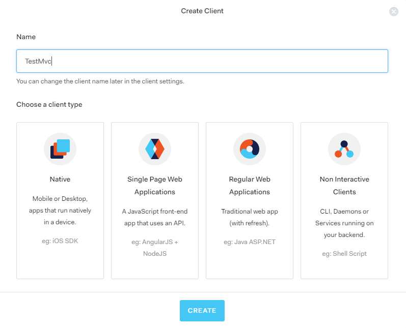Screen dimensions: 406x328
Task: Click the 'Choose a client type' heading
Action: pos(49,104)
